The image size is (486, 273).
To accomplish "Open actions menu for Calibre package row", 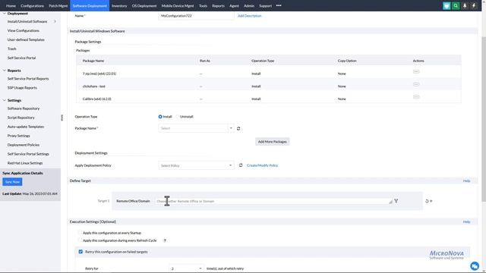I will coord(416,97).
